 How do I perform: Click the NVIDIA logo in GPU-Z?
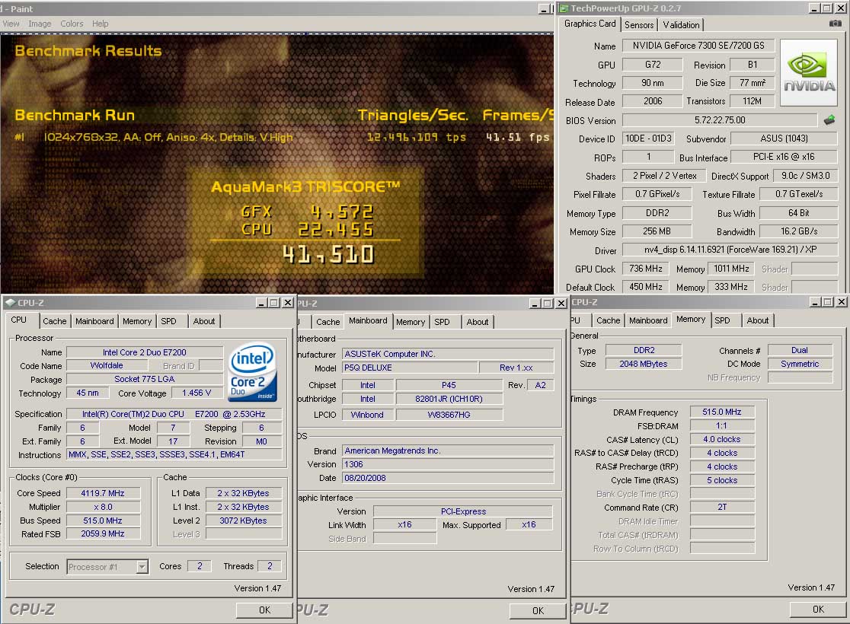(x=810, y=73)
